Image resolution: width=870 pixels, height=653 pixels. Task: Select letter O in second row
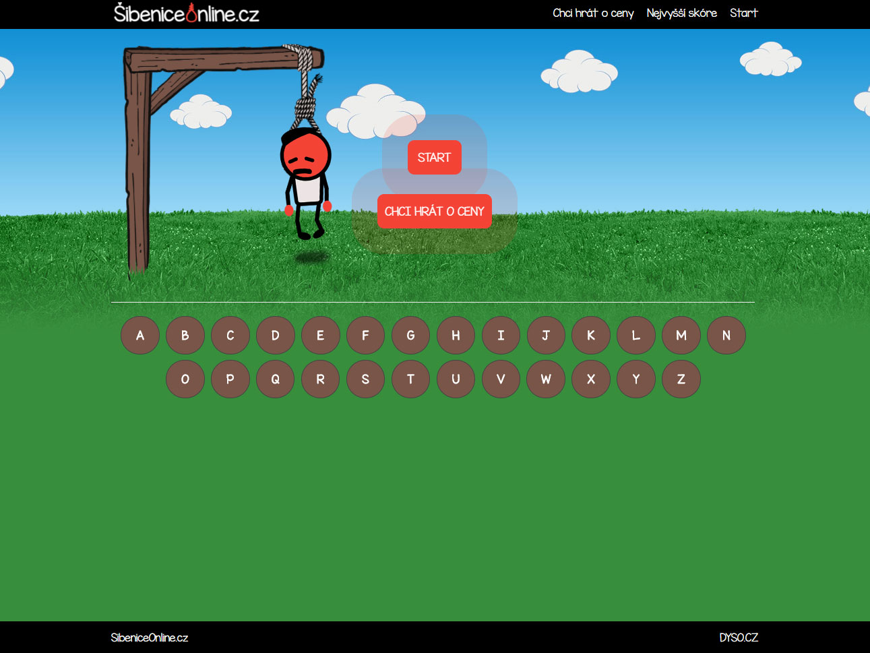pos(185,379)
